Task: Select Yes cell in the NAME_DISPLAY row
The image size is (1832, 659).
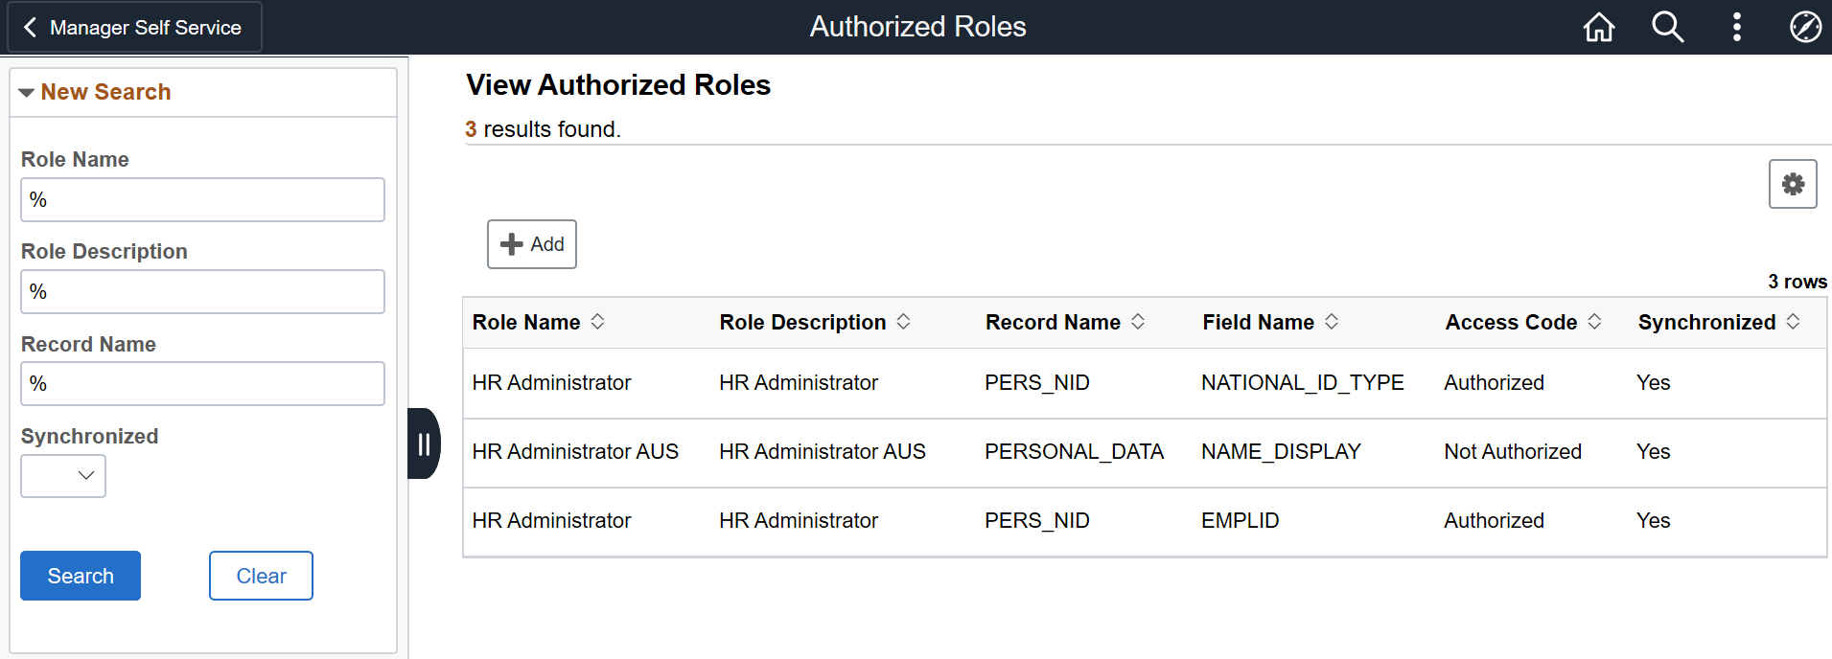Action: click(1653, 452)
